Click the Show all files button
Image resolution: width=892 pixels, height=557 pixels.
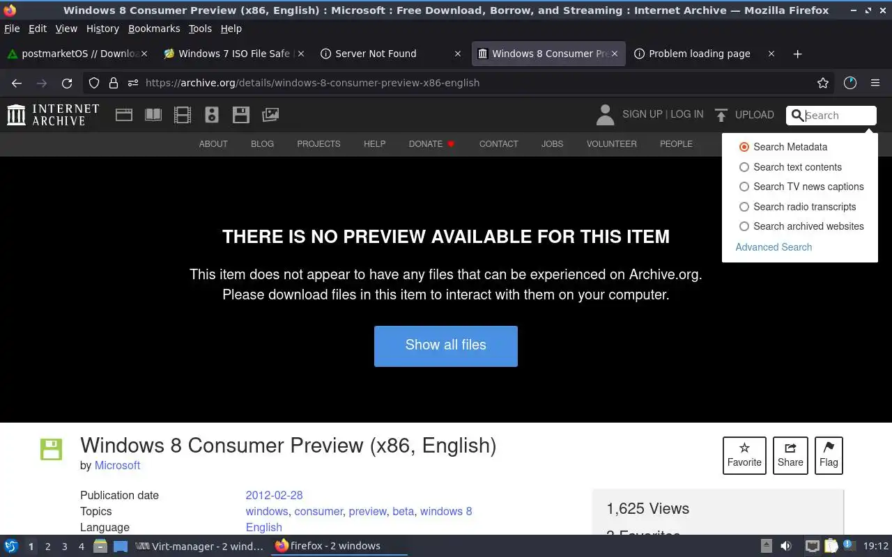pyautogui.click(x=446, y=346)
